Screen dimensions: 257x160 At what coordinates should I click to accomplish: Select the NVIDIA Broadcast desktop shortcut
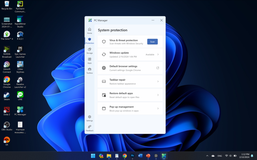(7, 52)
